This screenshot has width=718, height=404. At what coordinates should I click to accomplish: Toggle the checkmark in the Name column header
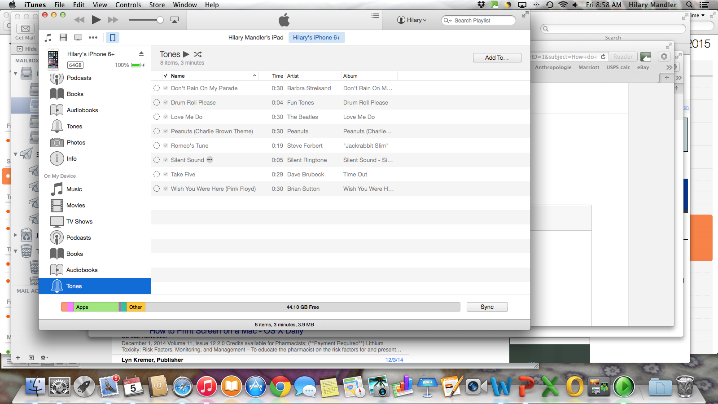tap(166, 75)
